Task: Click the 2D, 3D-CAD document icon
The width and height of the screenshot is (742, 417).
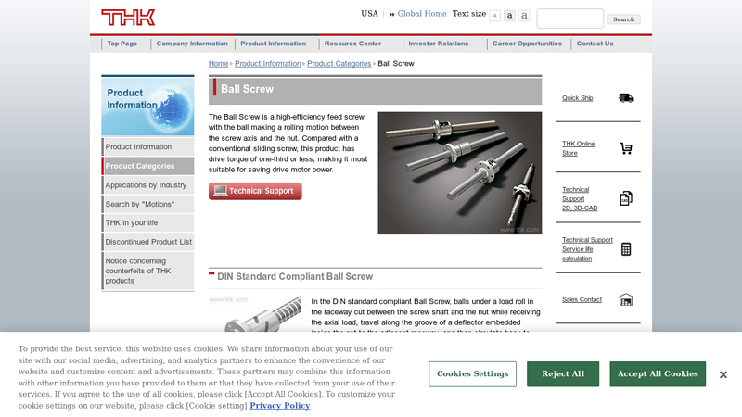Action: click(626, 198)
